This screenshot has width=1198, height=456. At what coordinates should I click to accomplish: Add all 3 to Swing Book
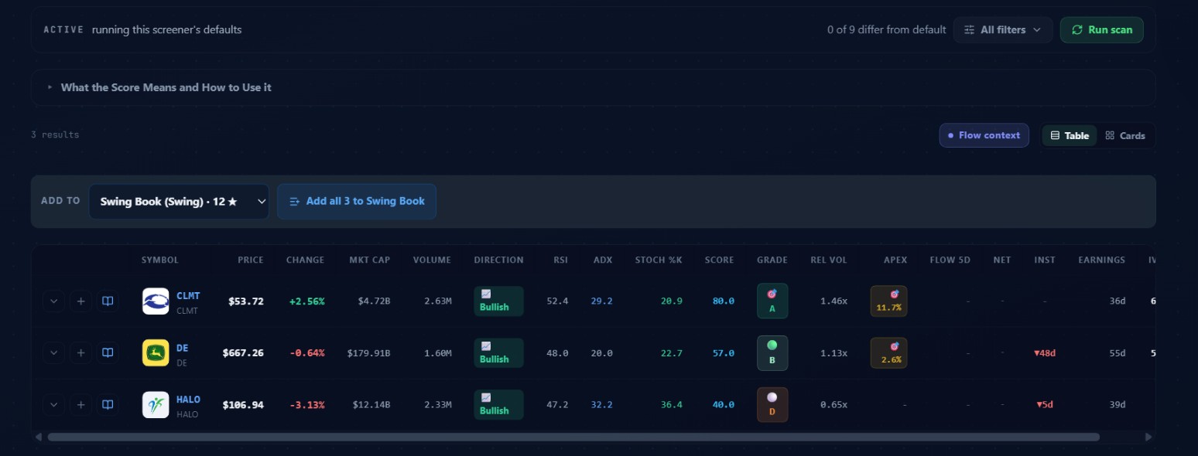pyautogui.click(x=357, y=201)
